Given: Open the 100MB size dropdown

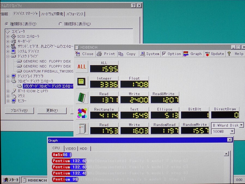Looking at the screenshot, I should click(232, 131).
